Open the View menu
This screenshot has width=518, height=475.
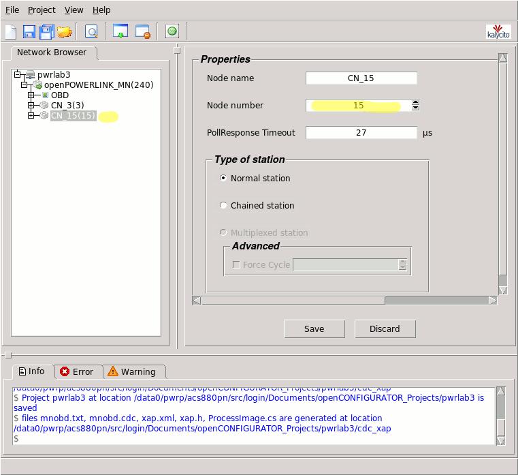74,10
